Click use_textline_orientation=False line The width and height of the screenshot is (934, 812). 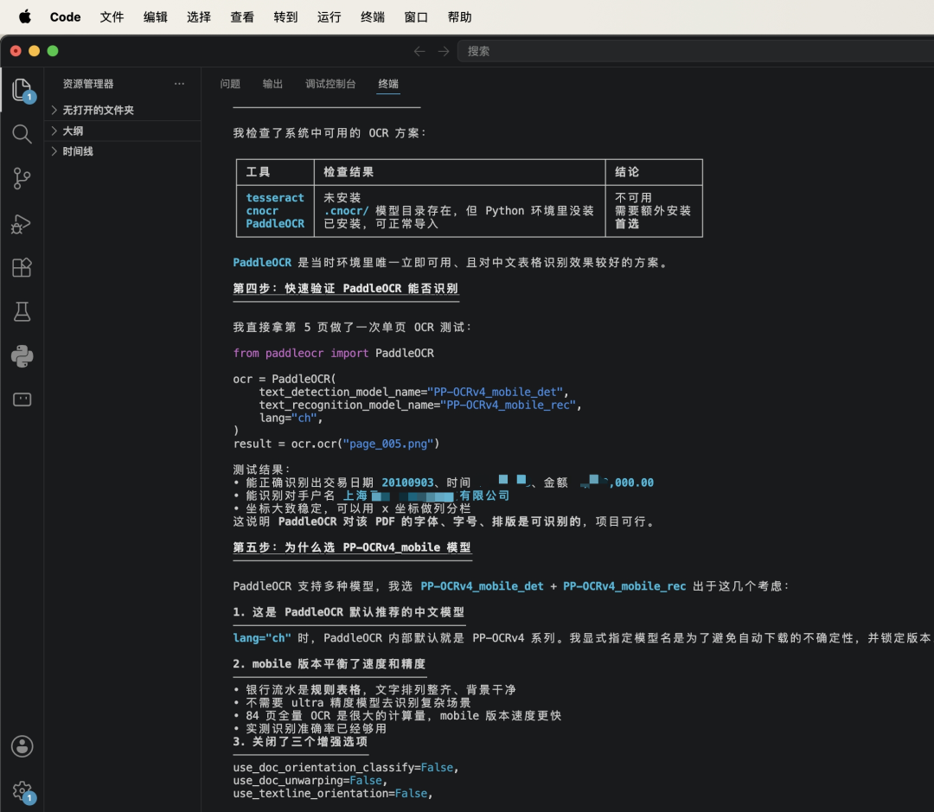tap(332, 794)
